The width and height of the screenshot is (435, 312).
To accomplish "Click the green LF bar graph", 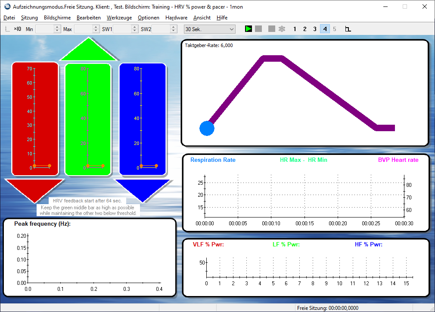I will point(88,120).
